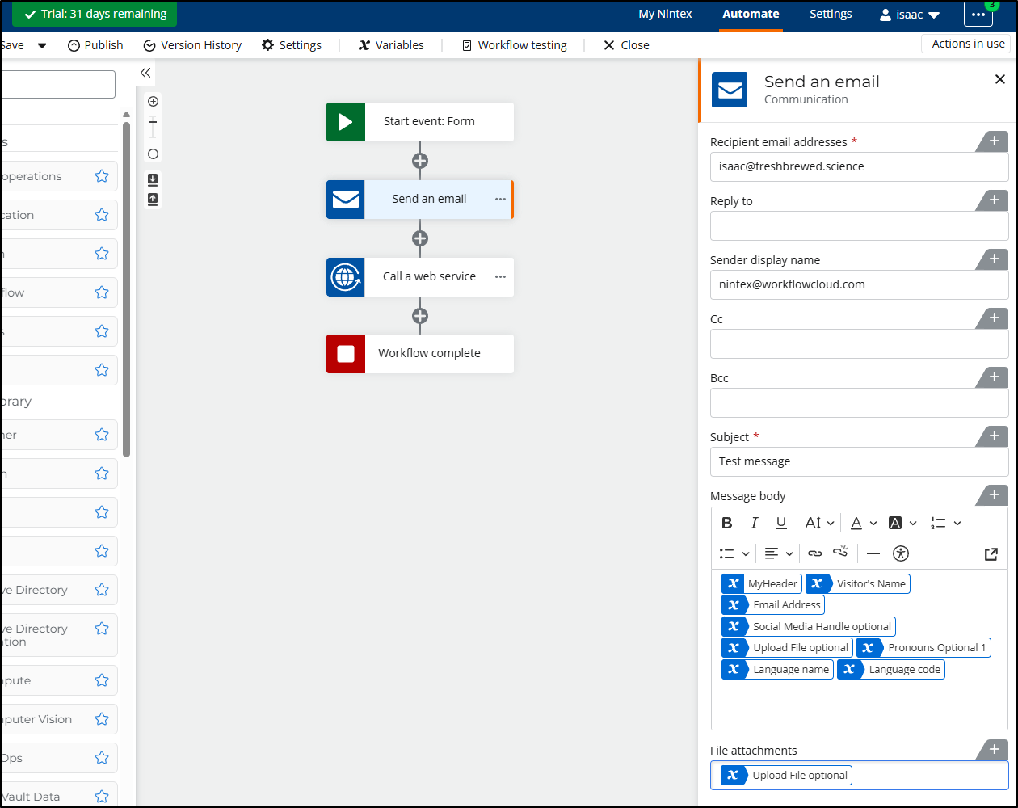1018x808 pixels.
Task: Open the text highlight color dropdown
Action: click(x=902, y=523)
